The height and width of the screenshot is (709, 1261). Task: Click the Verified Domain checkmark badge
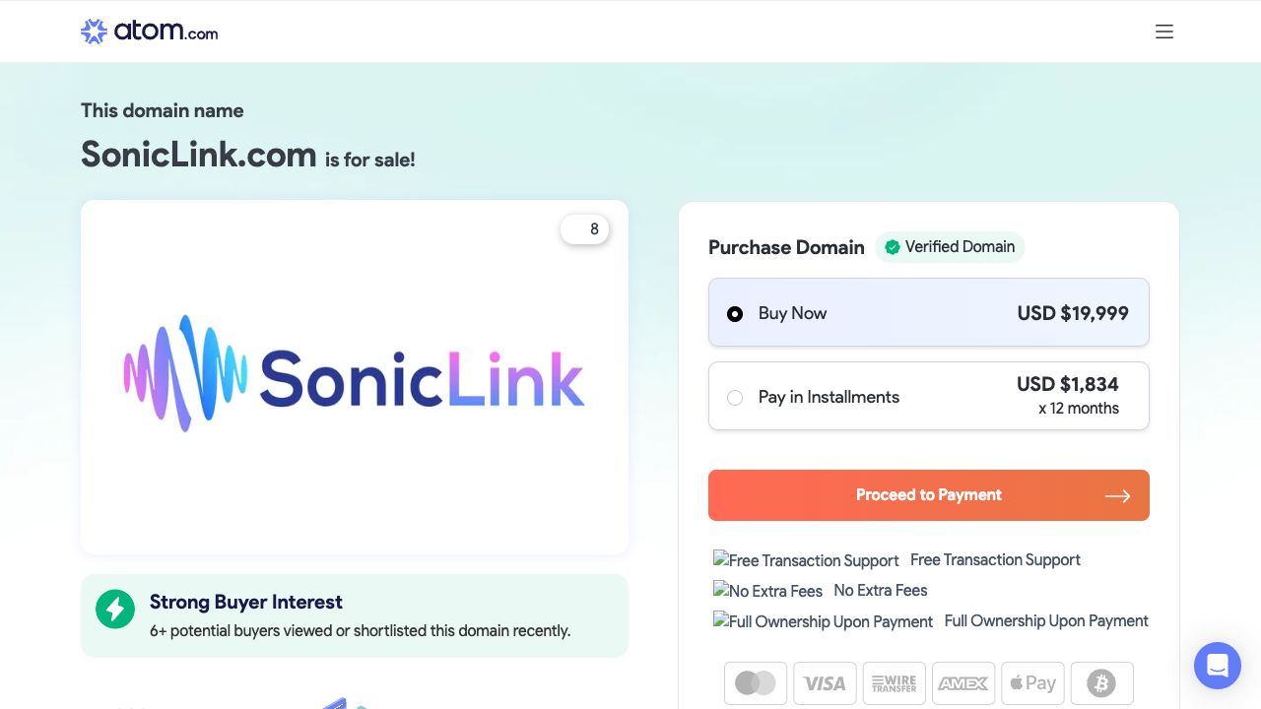coord(893,247)
